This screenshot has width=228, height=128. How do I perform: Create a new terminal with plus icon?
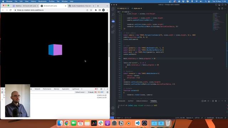pyautogui.click(x=208, y=101)
